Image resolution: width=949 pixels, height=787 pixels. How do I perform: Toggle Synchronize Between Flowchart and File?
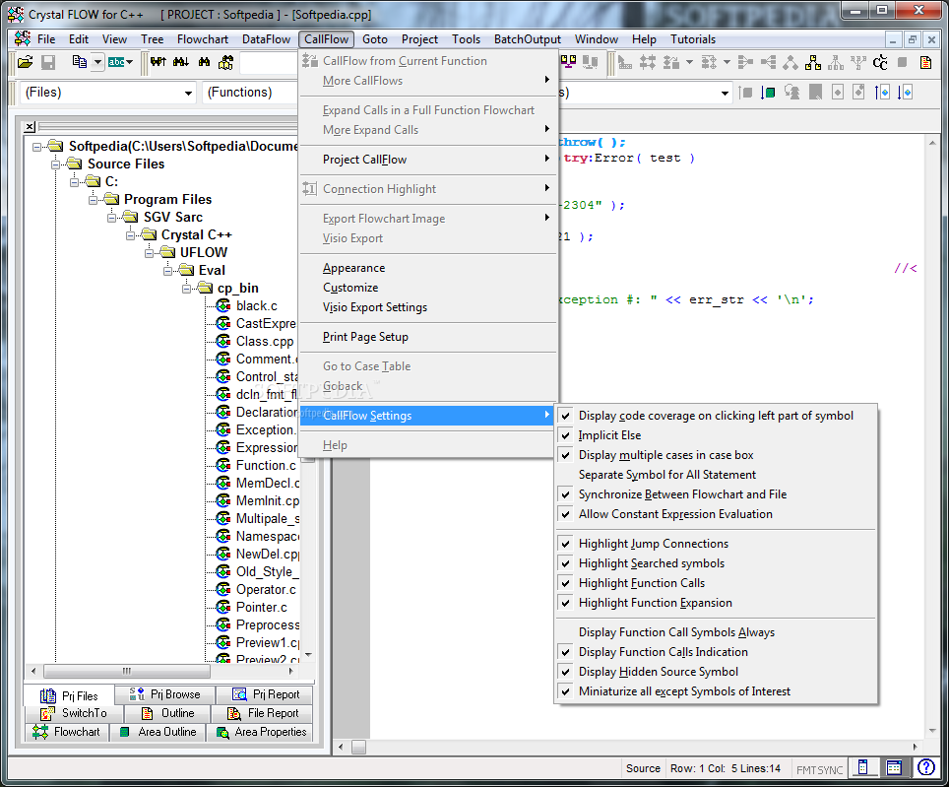tap(716, 494)
